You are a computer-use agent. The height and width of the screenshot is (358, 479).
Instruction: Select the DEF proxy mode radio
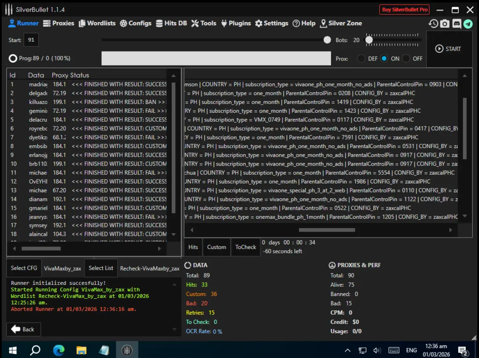coord(361,58)
